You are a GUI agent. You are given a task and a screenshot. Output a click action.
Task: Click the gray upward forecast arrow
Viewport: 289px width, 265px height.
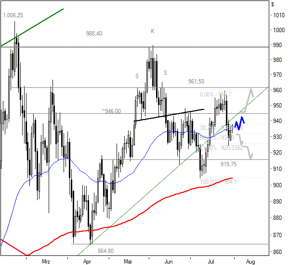point(247,101)
